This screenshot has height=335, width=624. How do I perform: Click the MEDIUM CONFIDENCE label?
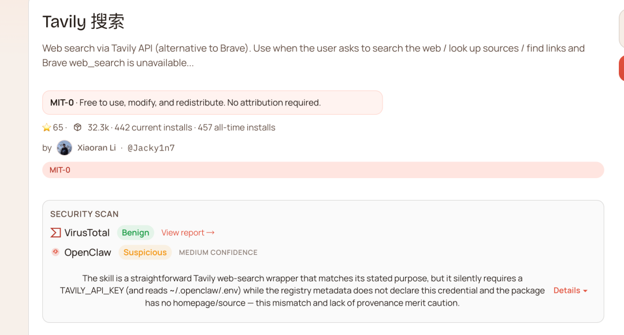(x=218, y=253)
